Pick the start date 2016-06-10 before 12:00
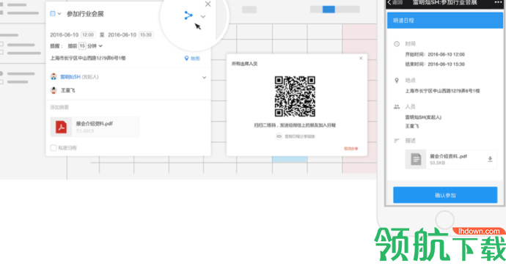Screen dimensions: 506x266 [64, 35]
